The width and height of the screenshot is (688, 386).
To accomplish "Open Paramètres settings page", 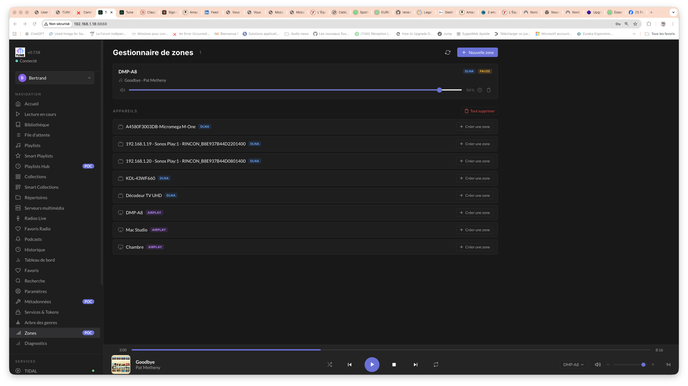I will coord(55,291).
